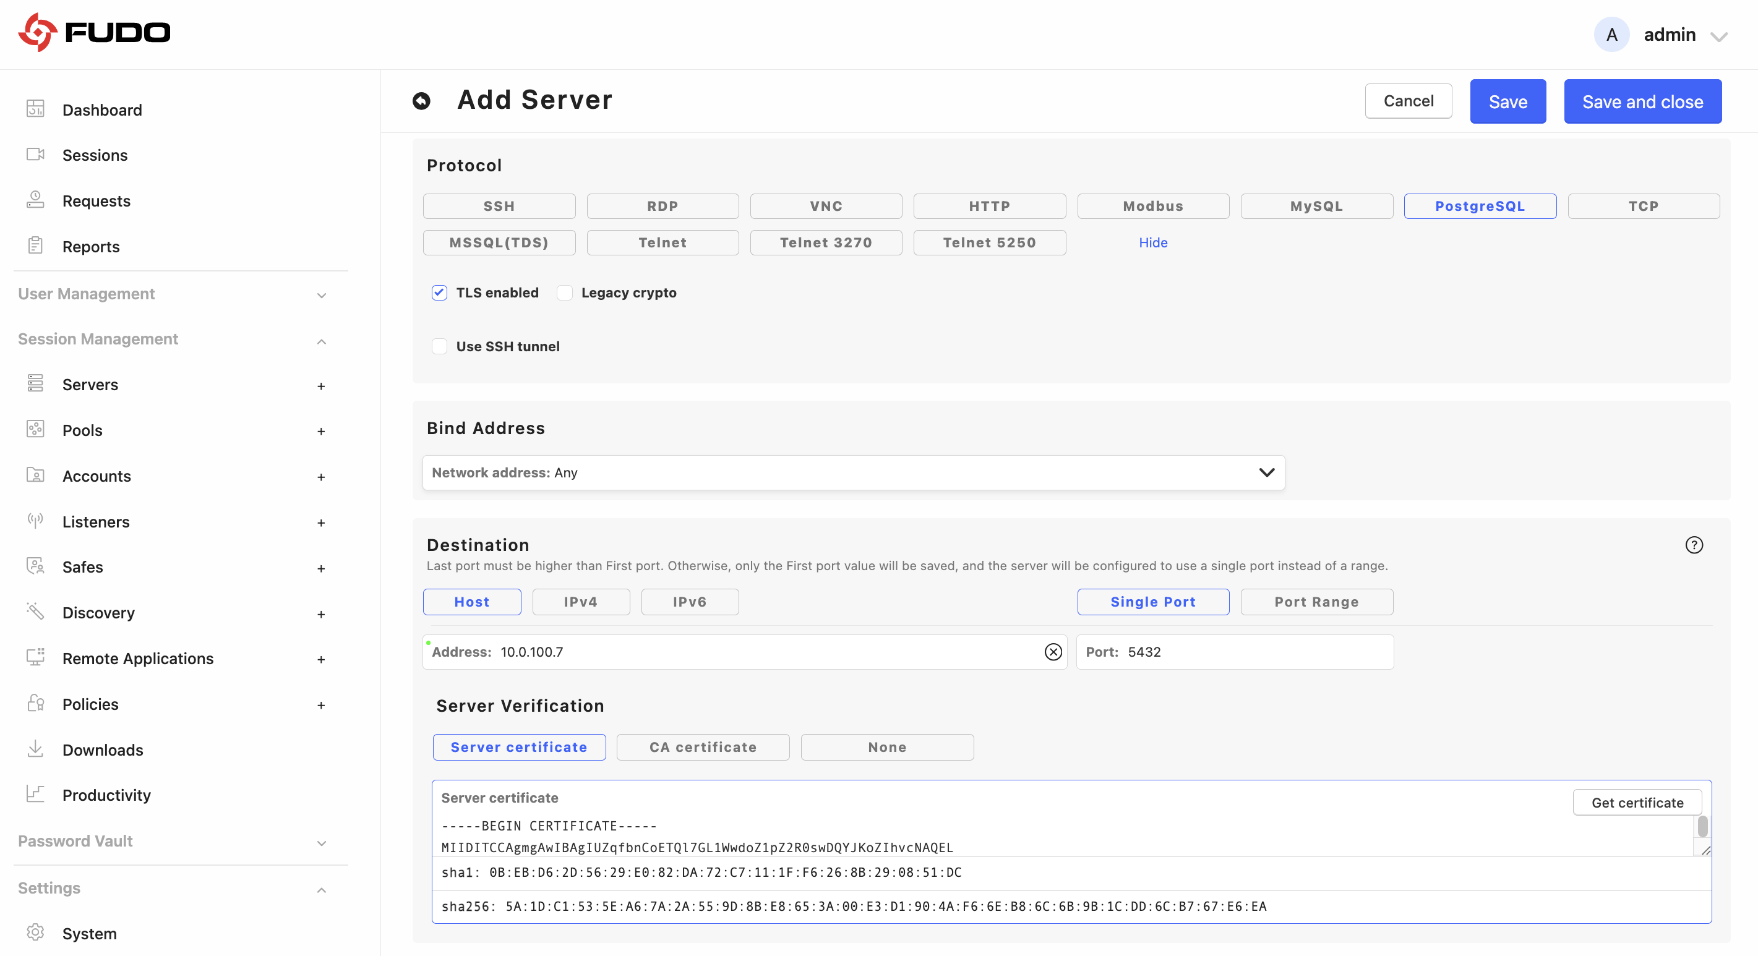This screenshot has height=956, width=1758.
Task: Choose CA certificate verification
Action: 703,747
